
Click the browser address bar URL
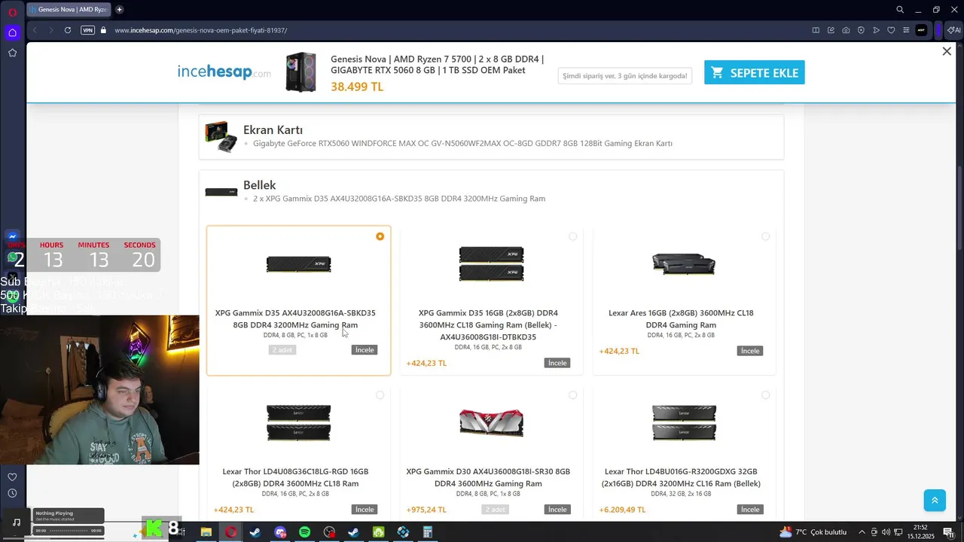200,30
